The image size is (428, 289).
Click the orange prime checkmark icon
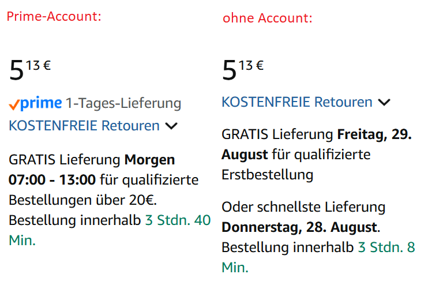(x=14, y=104)
